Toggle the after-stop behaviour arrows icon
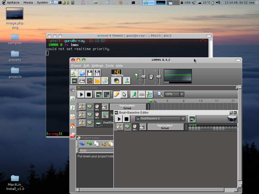The height and width of the screenshot is (194, 259). click(x=149, y=94)
